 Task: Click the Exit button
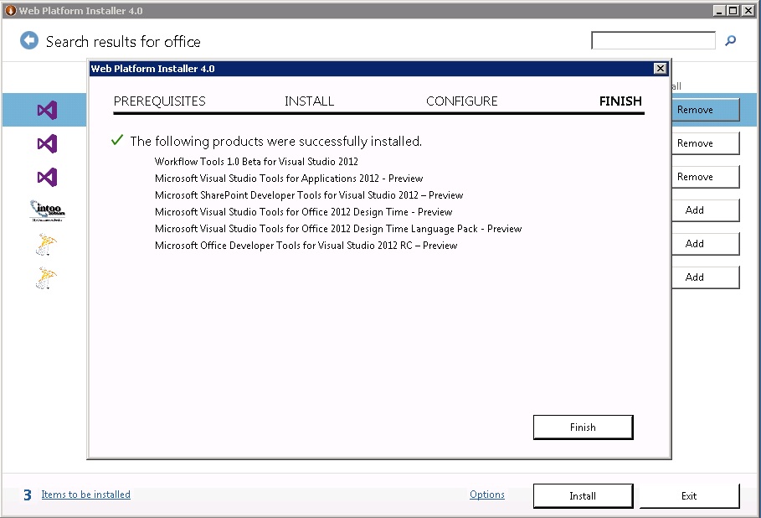click(689, 495)
